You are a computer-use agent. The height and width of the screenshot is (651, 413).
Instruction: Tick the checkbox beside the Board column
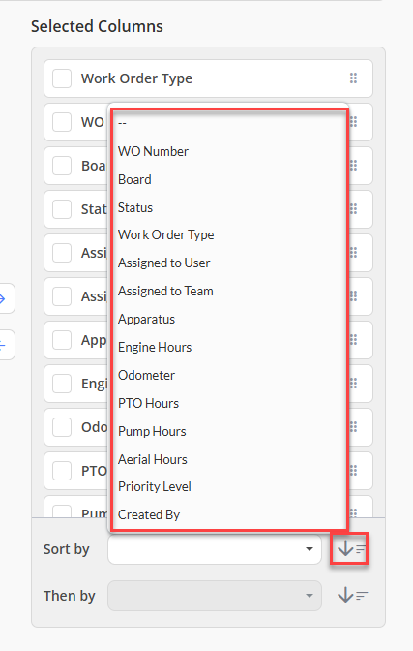pos(62,166)
